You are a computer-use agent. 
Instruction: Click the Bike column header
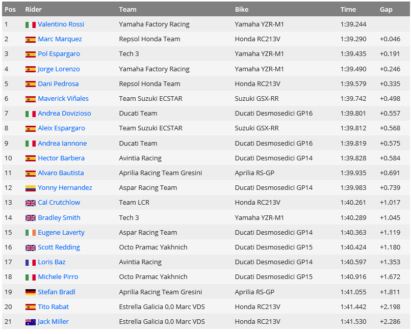242,9
